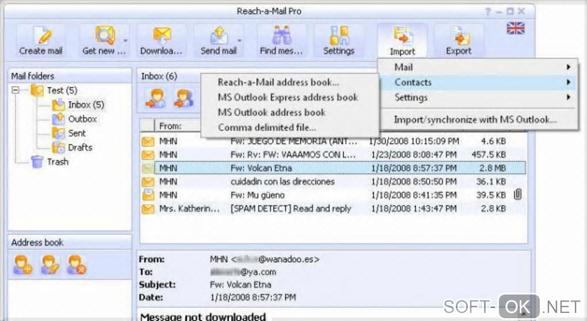Image resolution: width=587 pixels, height=321 pixels.
Task: Click the help question mark in title bar
Action: click(487, 12)
